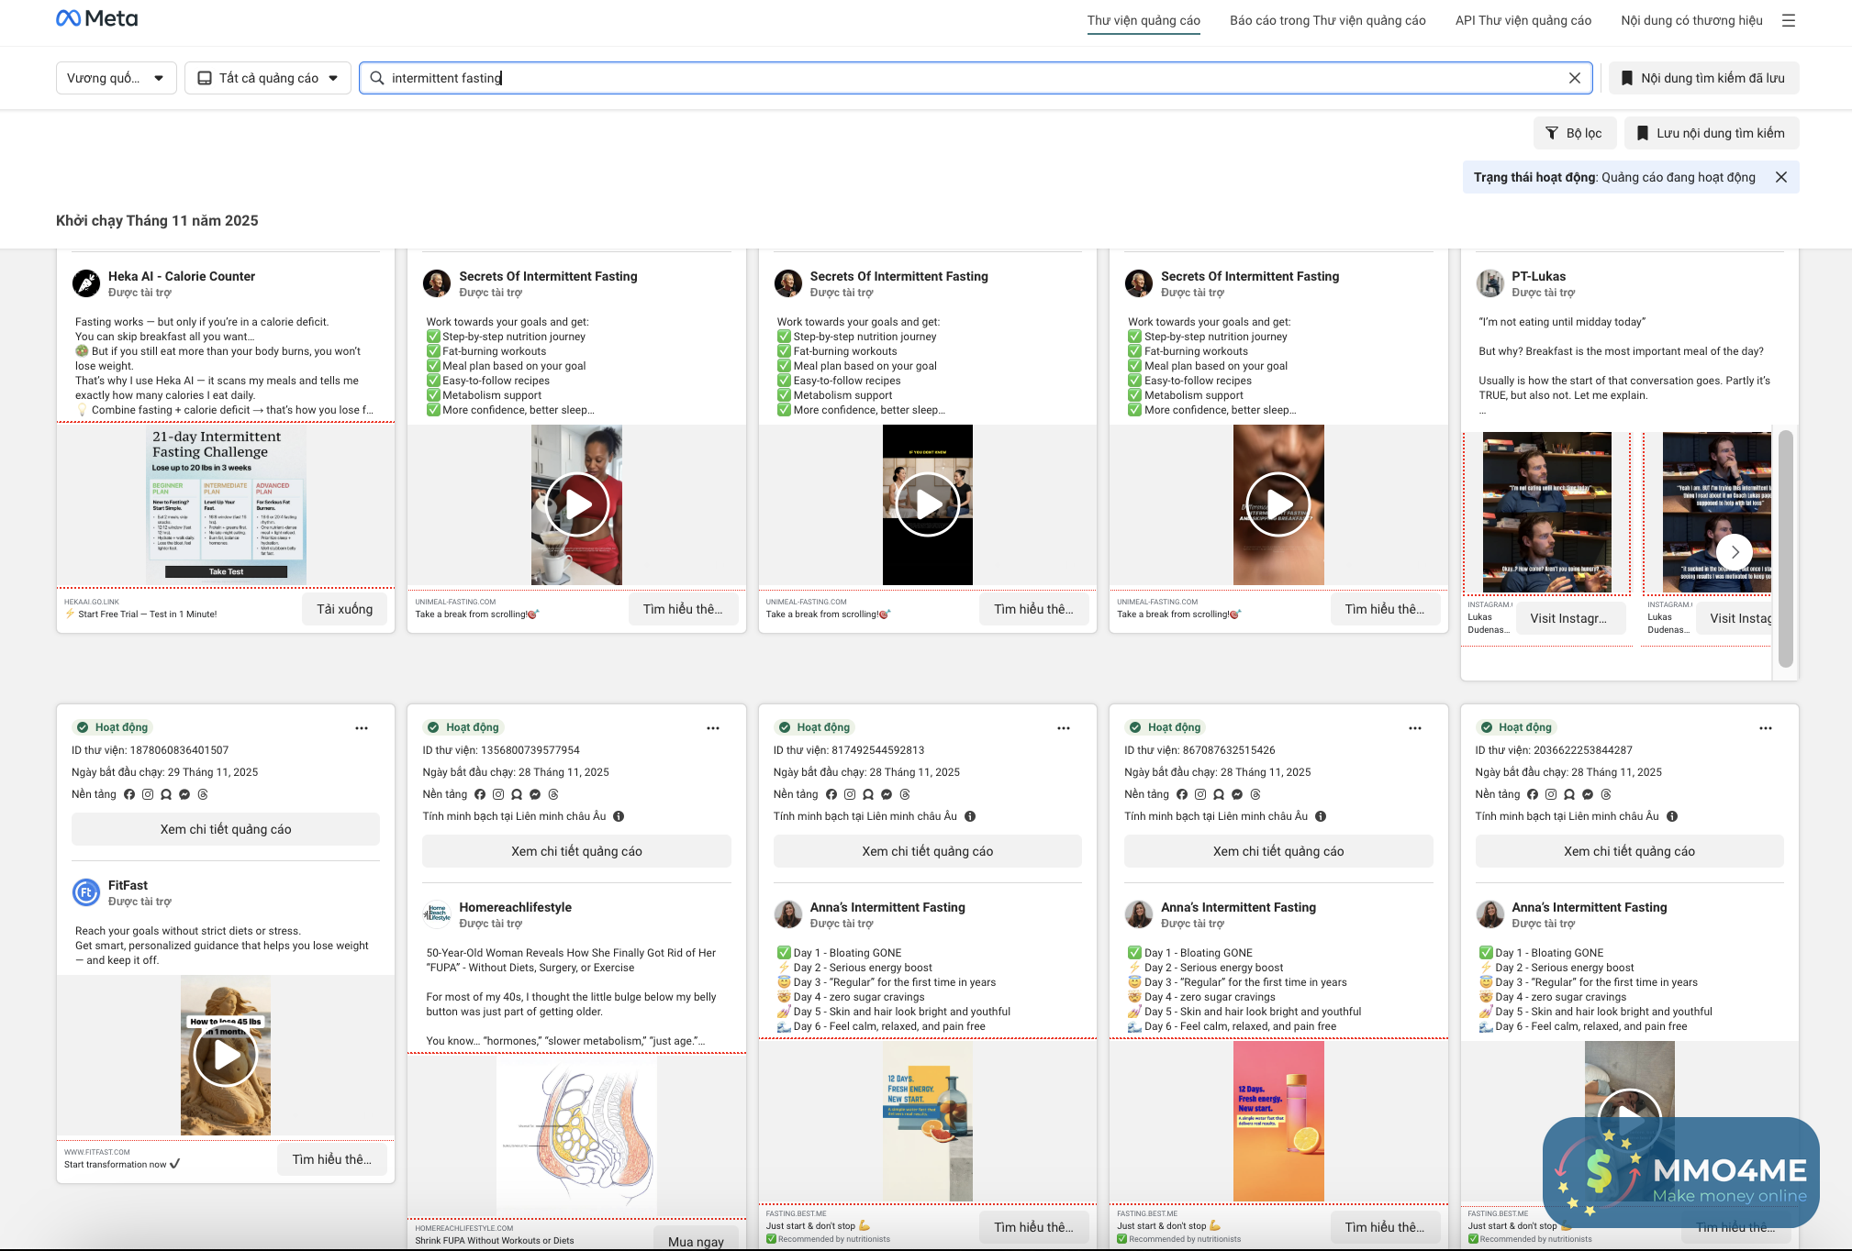Image resolution: width=1852 pixels, height=1251 pixels.
Task: Open the Tất cả quảng cáo dropdown
Action: point(268,78)
